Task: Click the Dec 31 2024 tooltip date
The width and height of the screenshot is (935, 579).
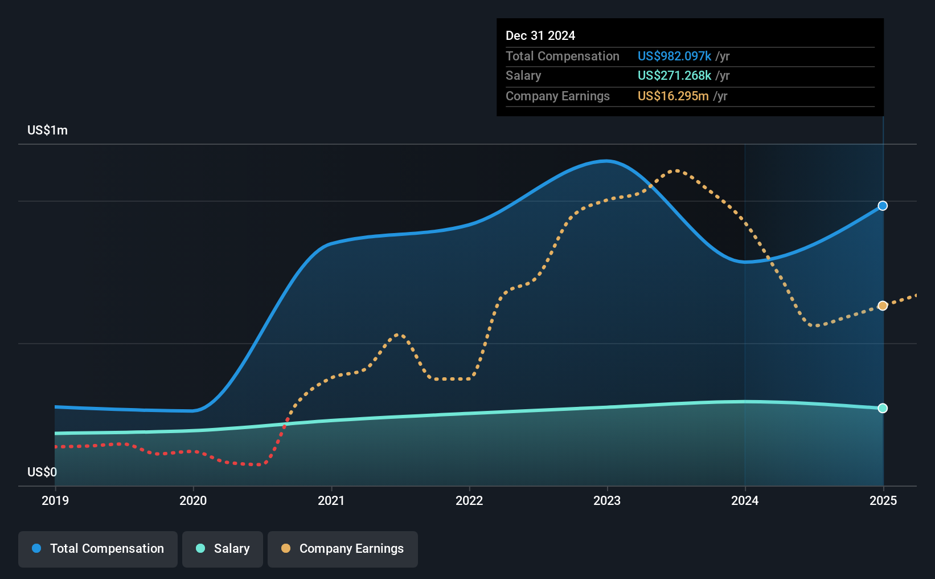Action: click(x=540, y=35)
